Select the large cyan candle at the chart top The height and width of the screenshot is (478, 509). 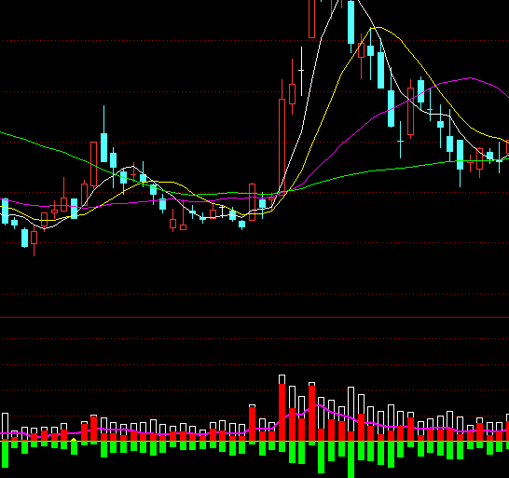pyautogui.click(x=351, y=22)
